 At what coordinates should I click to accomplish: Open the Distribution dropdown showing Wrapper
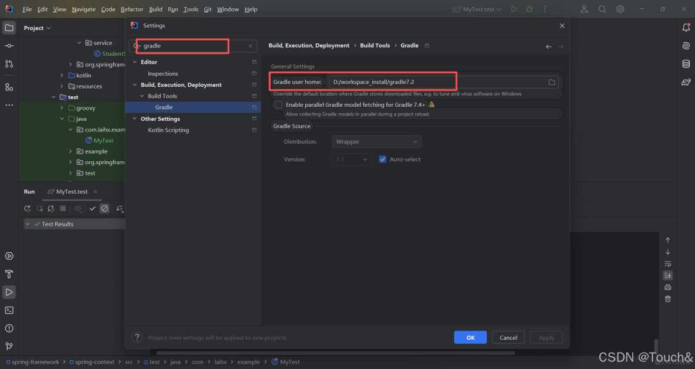pyautogui.click(x=376, y=141)
